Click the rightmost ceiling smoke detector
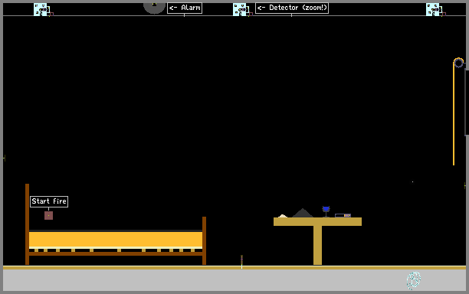This screenshot has height=294, width=469. click(435, 9)
